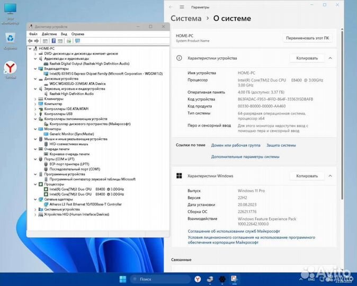
Task: Open the Вид menu
Action: (x=64, y=34)
